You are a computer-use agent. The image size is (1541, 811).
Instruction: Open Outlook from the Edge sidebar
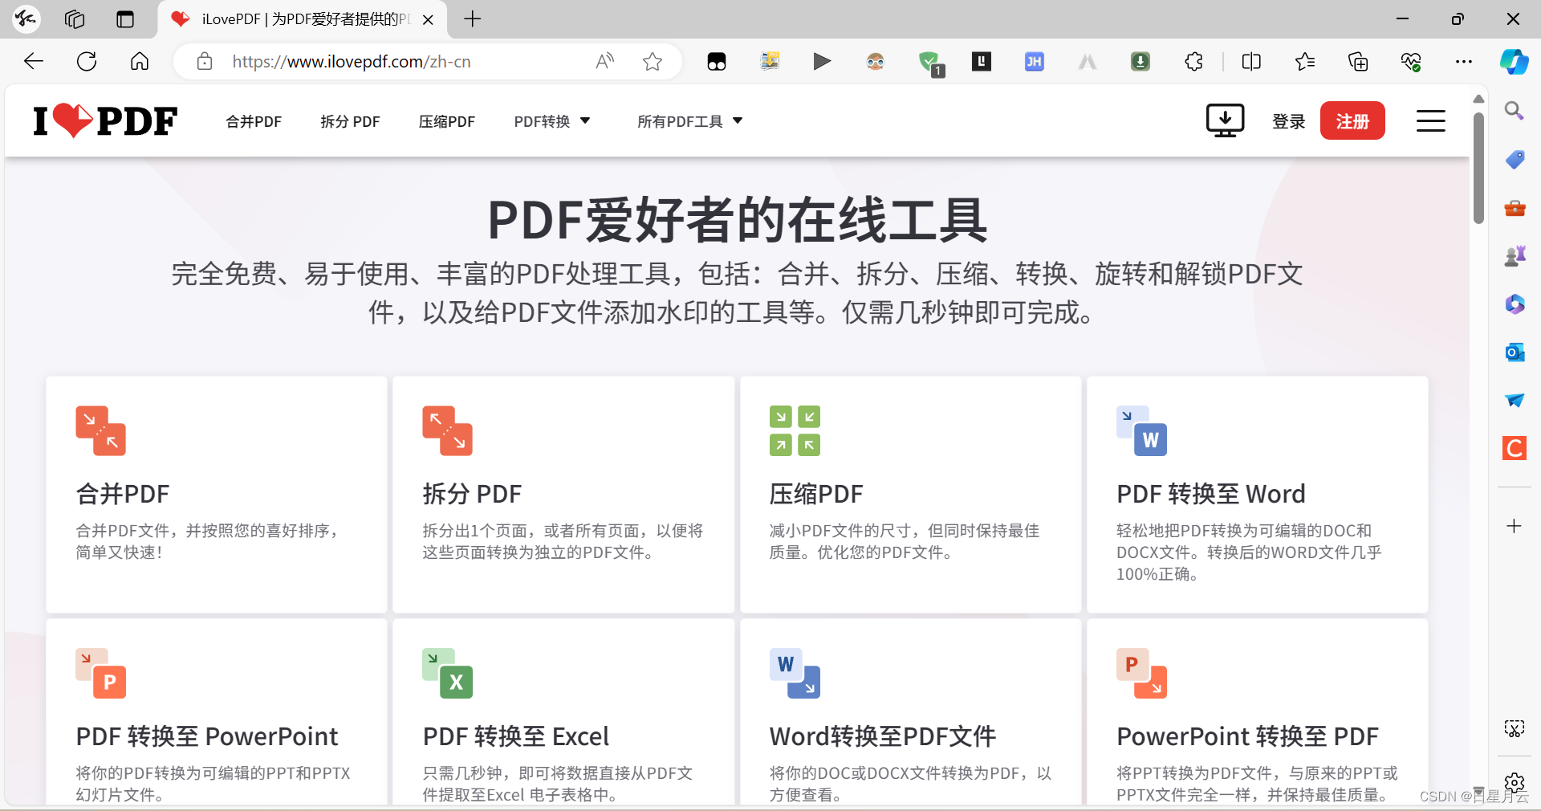tap(1515, 352)
